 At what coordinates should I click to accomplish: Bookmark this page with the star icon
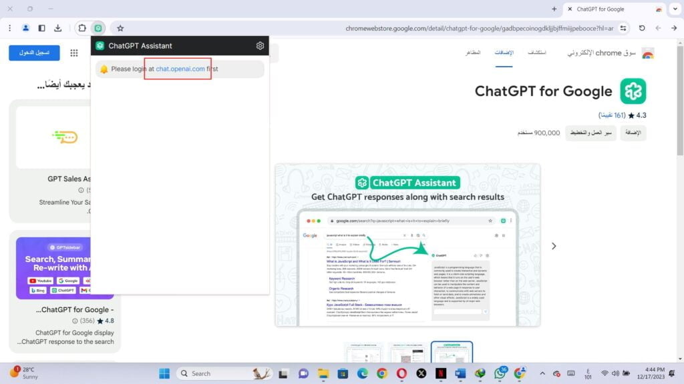tap(120, 28)
